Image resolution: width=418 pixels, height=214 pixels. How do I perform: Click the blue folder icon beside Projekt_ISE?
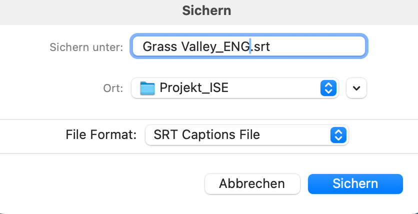pyautogui.click(x=147, y=88)
